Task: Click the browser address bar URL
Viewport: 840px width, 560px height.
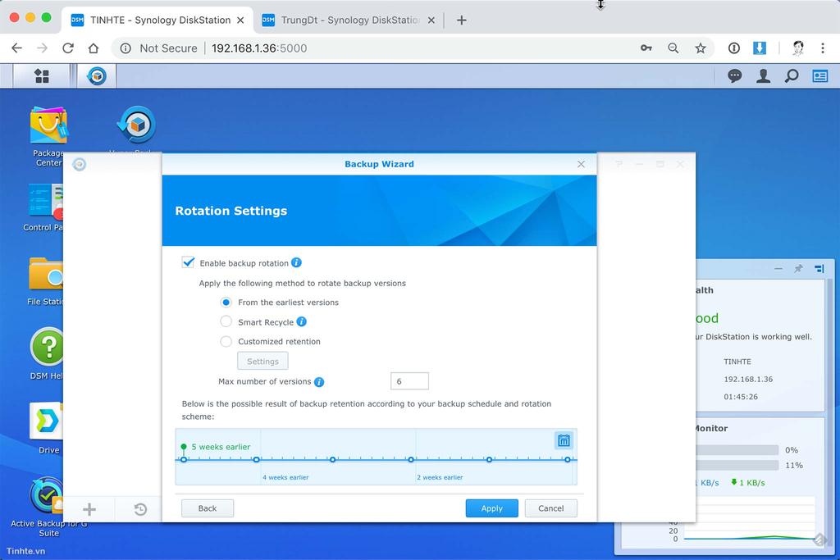Action: (259, 48)
